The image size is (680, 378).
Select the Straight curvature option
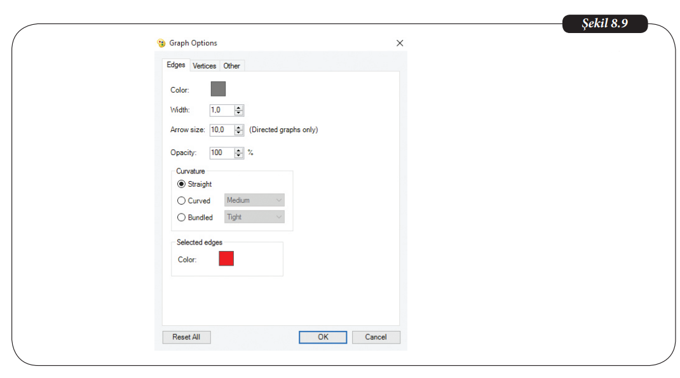coord(182,184)
